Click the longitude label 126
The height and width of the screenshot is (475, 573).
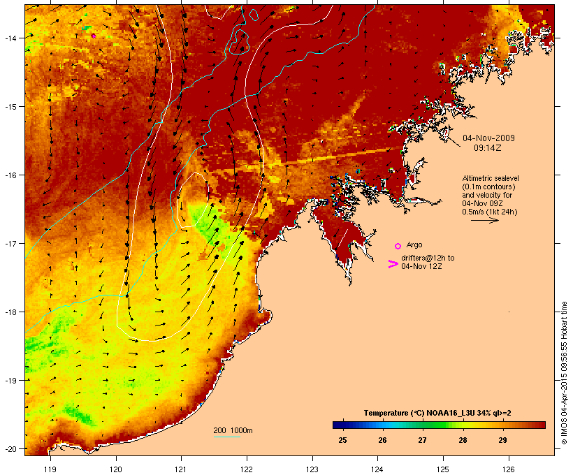click(508, 469)
